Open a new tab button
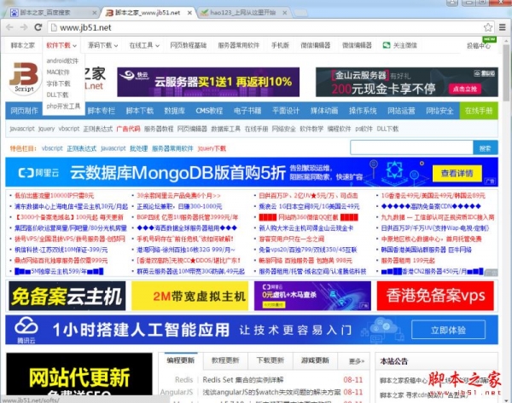 click(x=300, y=13)
